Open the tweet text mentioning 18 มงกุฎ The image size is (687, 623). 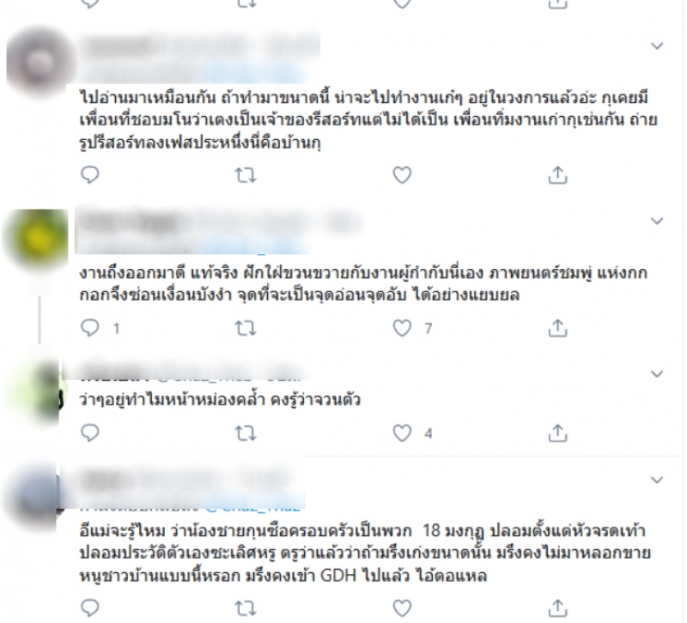point(363,553)
